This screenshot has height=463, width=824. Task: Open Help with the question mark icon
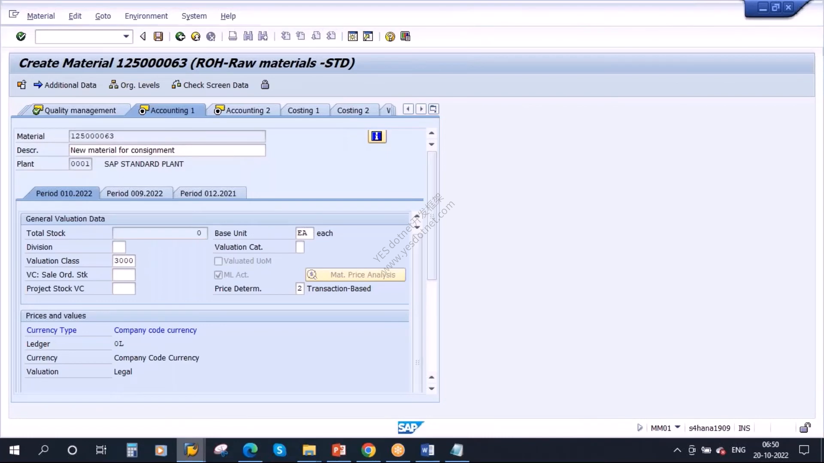pos(390,36)
